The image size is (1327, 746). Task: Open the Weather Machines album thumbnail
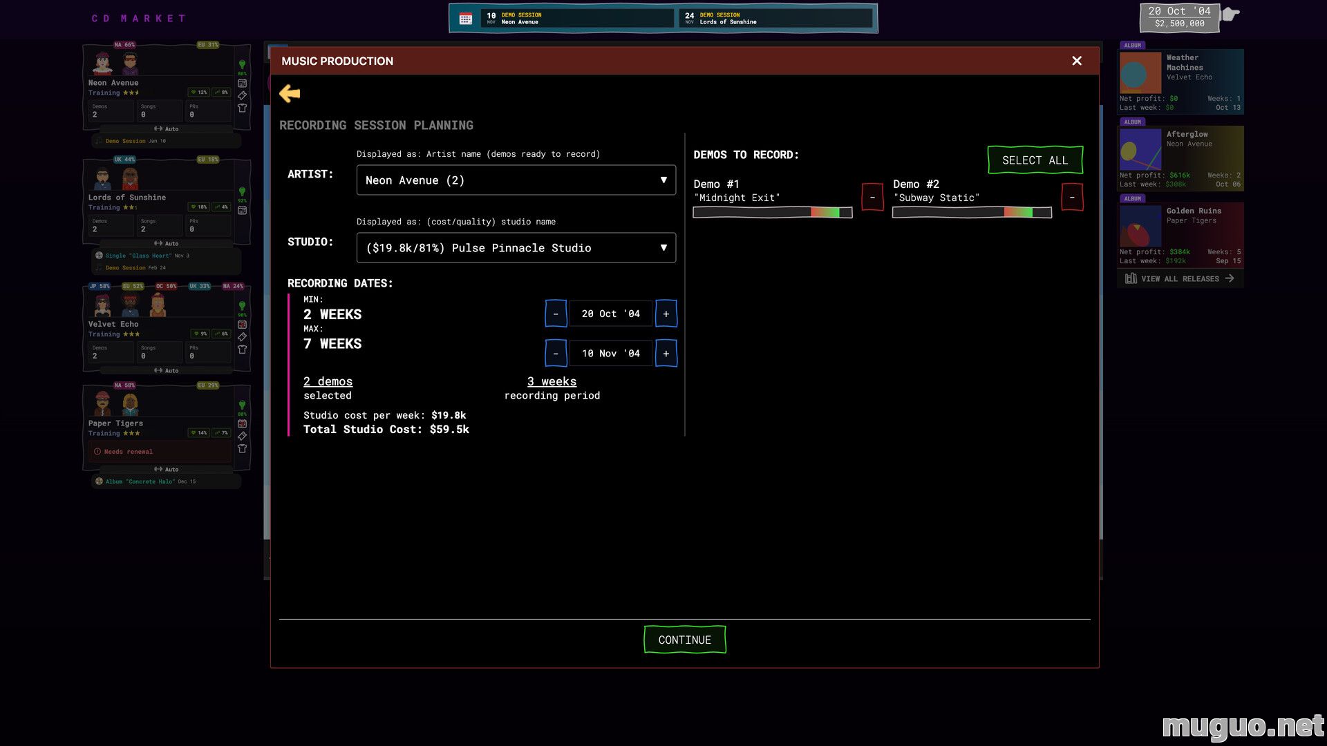point(1140,73)
